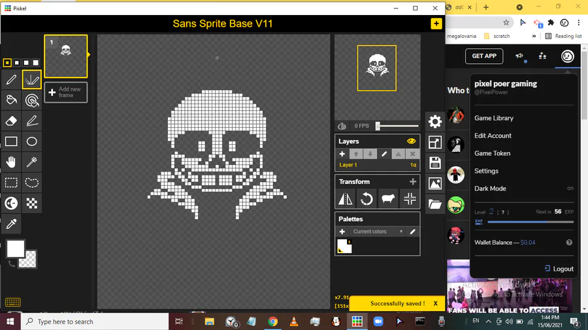Select the Rectangle tool
The height and width of the screenshot is (330, 588).
coord(11,142)
